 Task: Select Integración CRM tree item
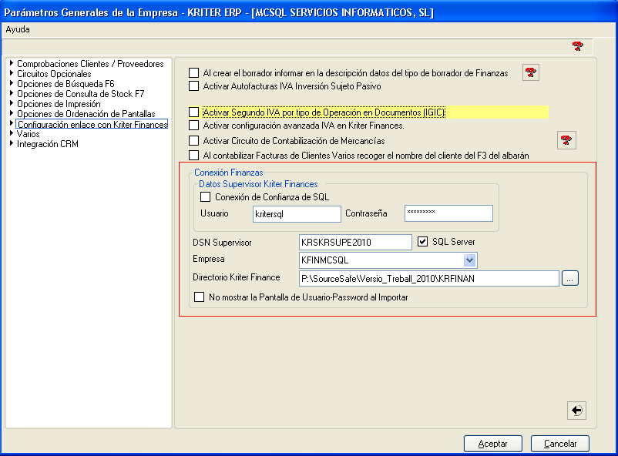coord(48,144)
